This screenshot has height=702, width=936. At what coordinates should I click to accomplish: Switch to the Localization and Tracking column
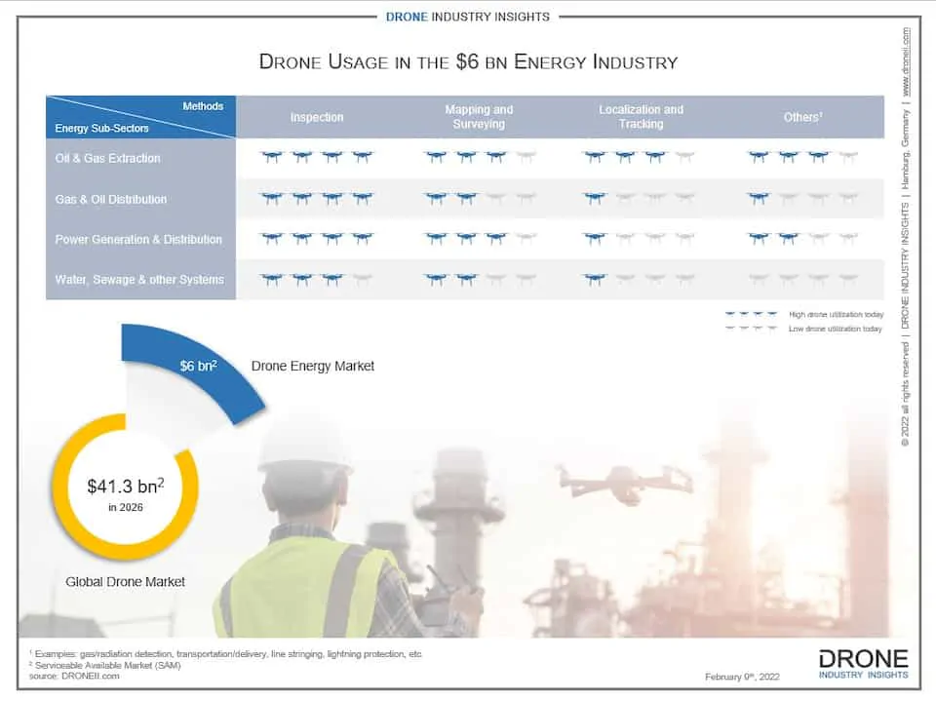pos(641,117)
